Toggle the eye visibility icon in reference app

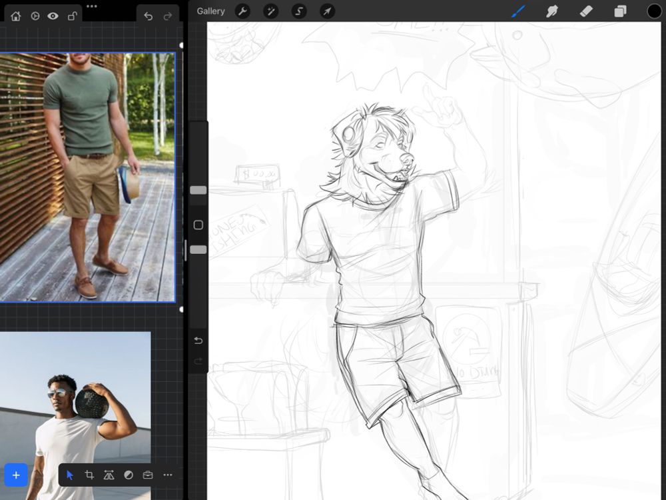(53, 16)
